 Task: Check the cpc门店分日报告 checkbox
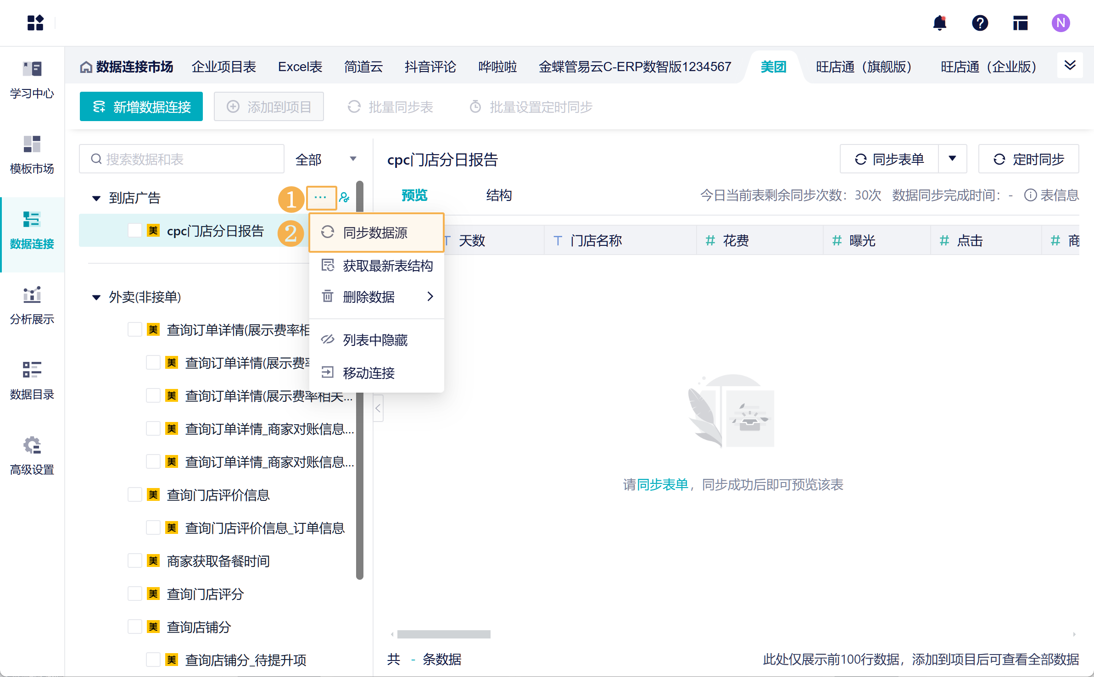135,230
